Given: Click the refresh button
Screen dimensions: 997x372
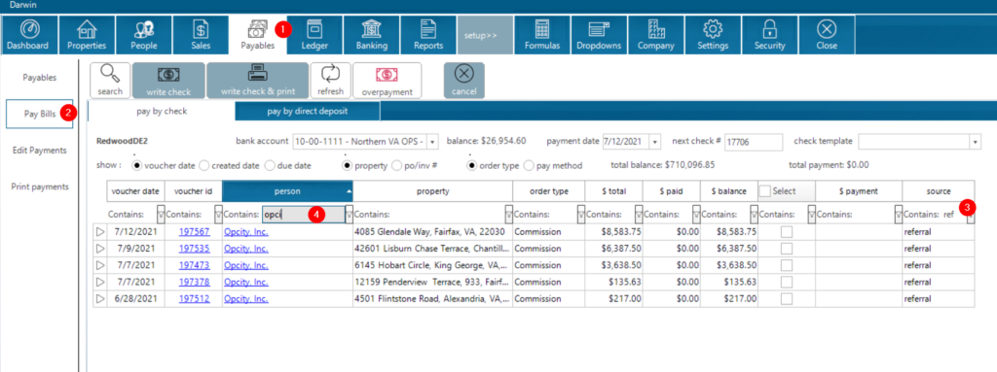Looking at the screenshot, I should coord(331,80).
